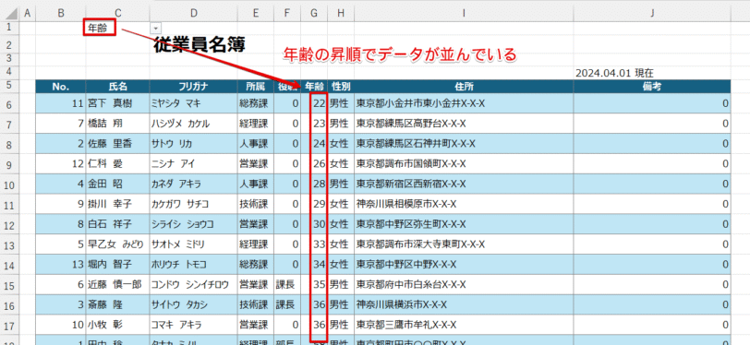The height and width of the screenshot is (345, 750).
Task: Select name cell 仁科 愛
Action: [117, 164]
